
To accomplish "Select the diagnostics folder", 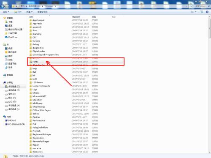I will [37, 48].
